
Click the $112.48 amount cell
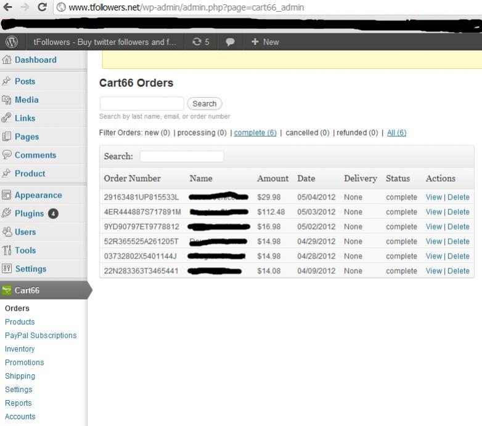click(271, 212)
